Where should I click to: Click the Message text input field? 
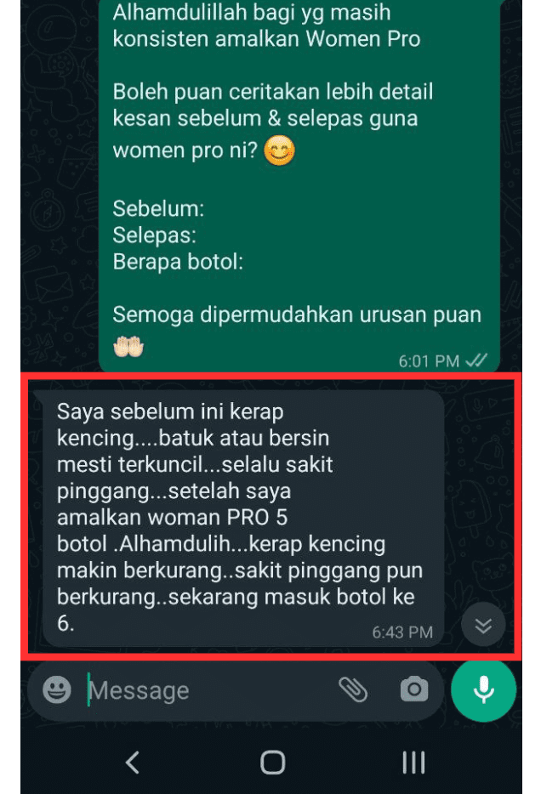click(208, 690)
